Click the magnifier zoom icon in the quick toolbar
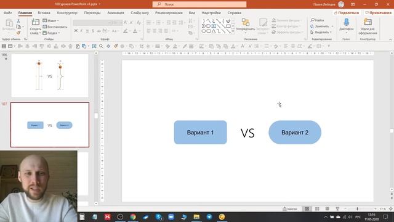The image size is (394, 222). (101, 46)
